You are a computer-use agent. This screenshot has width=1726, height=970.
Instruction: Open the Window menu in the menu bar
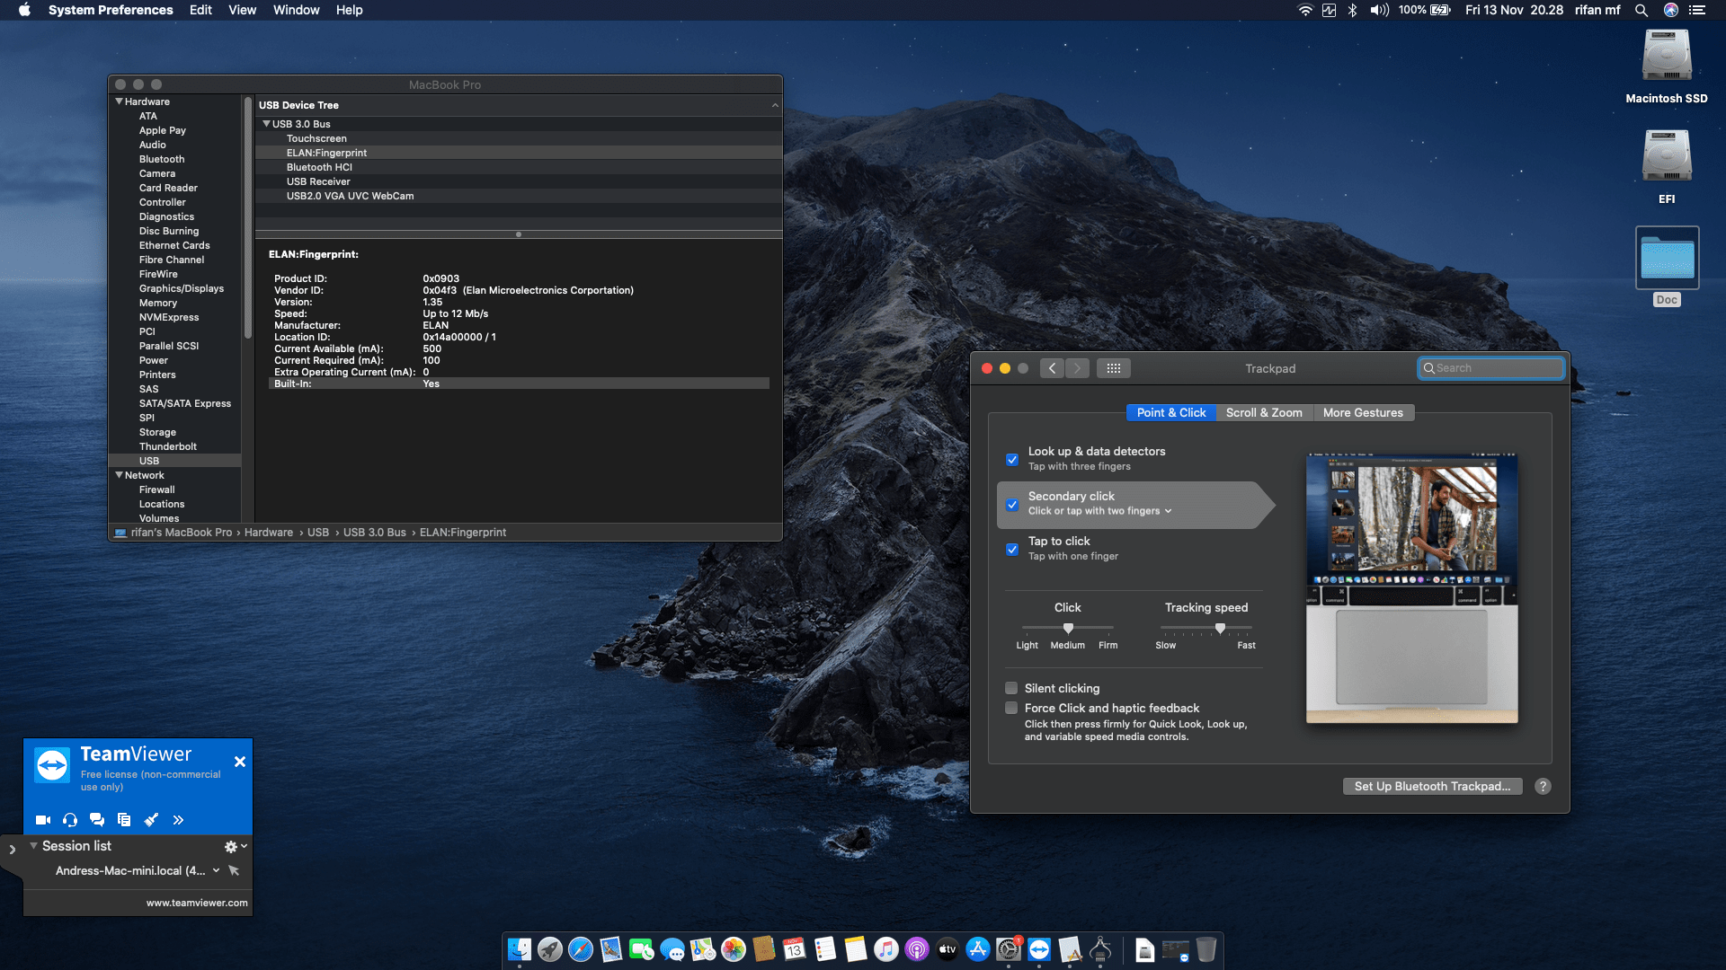(x=296, y=10)
